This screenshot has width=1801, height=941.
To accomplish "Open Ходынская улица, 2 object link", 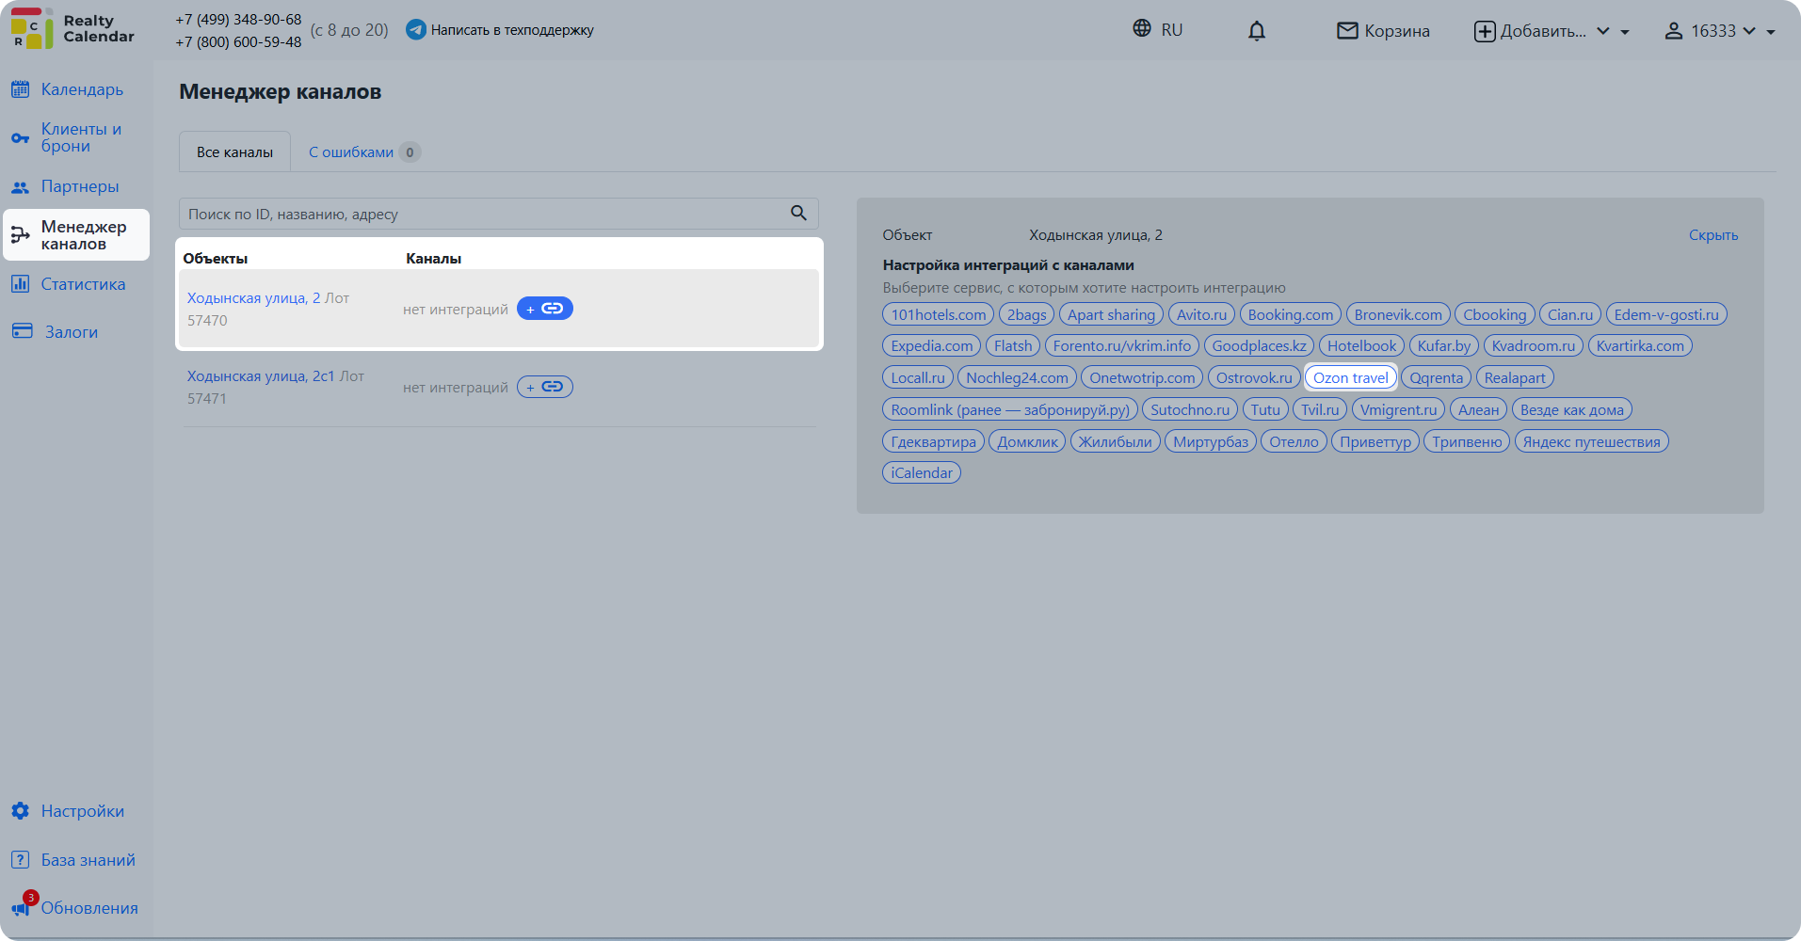I will 253,297.
